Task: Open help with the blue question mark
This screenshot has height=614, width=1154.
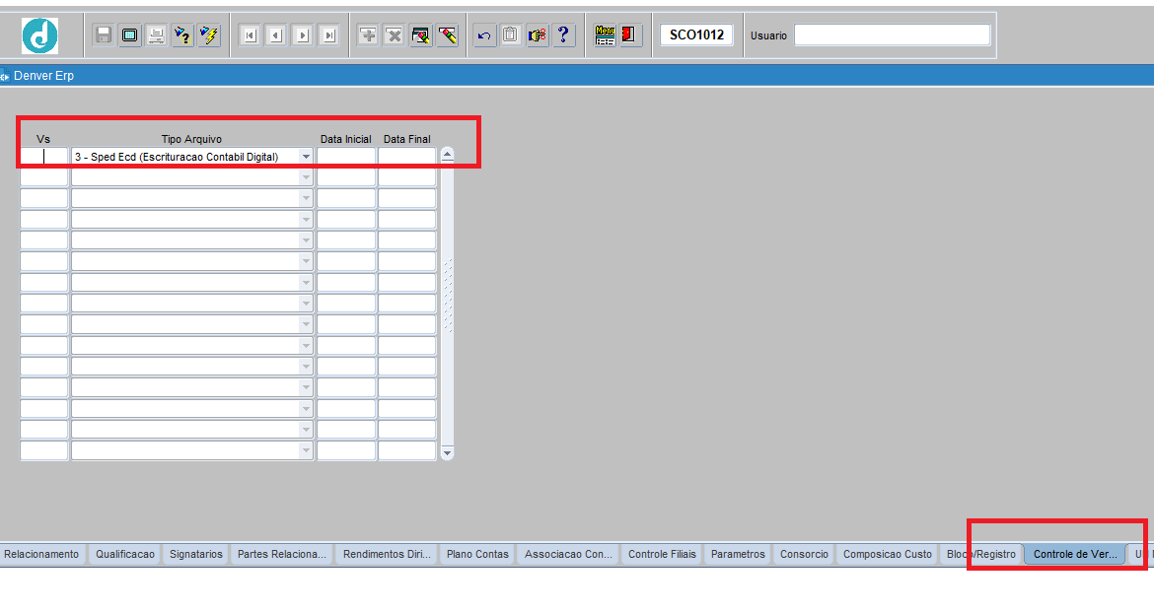Action: pyautogui.click(x=563, y=35)
